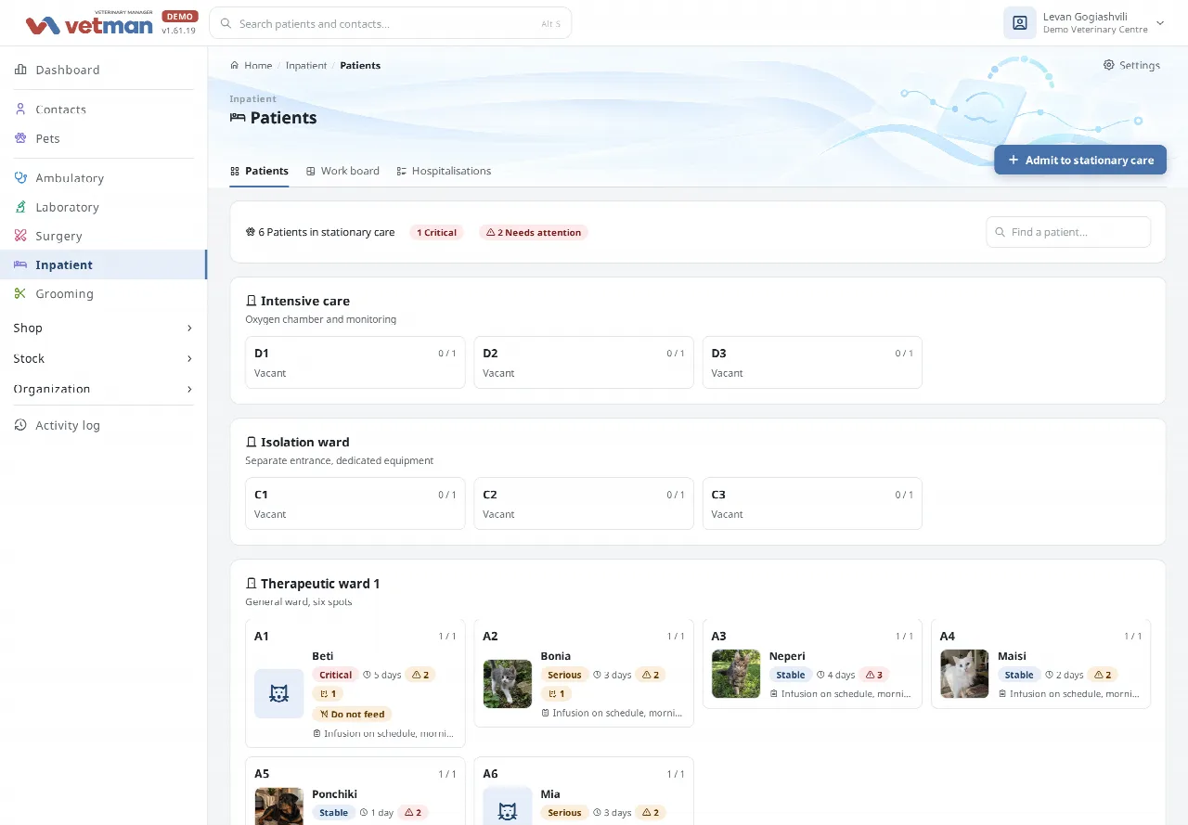This screenshot has width=1188, height=825.
Task: Click the user avatar icon
Action: tap(1019, 23)
